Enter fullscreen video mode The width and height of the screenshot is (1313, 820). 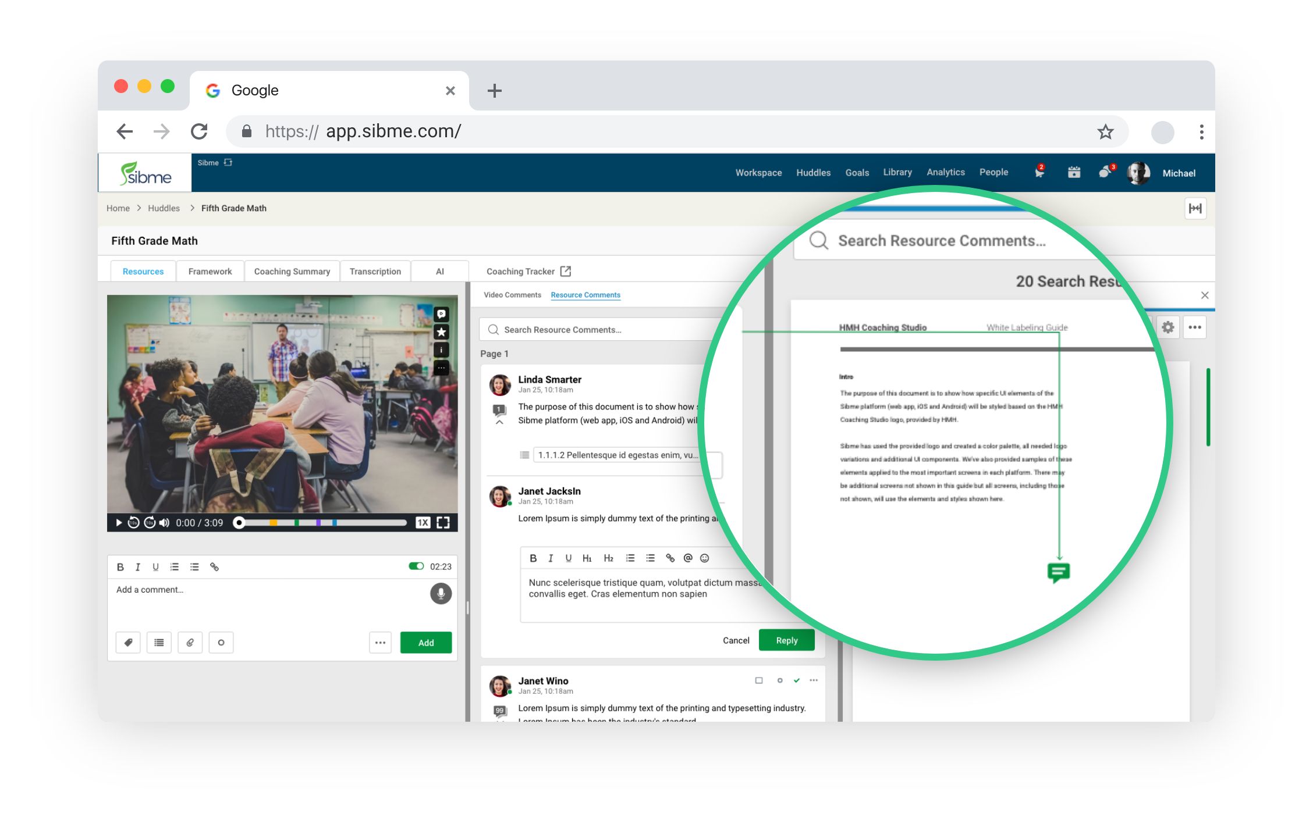443,522
